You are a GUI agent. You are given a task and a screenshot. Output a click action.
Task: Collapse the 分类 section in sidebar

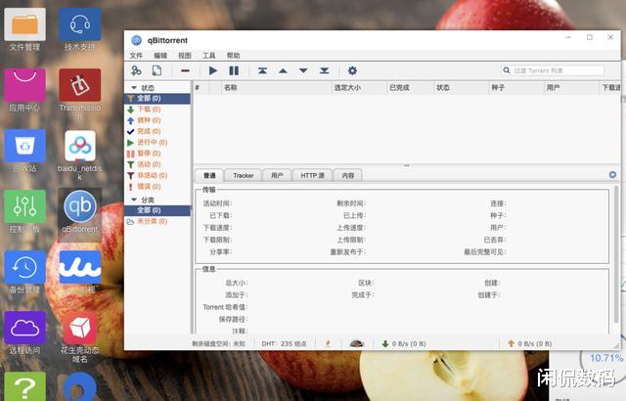(134, 200)
